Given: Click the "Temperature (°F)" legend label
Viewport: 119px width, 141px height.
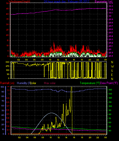Looking at the screenshot, I should click(90, 83).
